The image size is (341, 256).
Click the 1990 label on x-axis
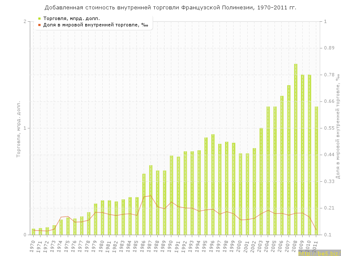pos(170,246)
